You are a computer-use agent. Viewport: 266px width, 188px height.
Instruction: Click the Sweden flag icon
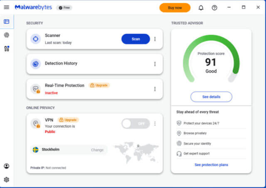(35, 150)
